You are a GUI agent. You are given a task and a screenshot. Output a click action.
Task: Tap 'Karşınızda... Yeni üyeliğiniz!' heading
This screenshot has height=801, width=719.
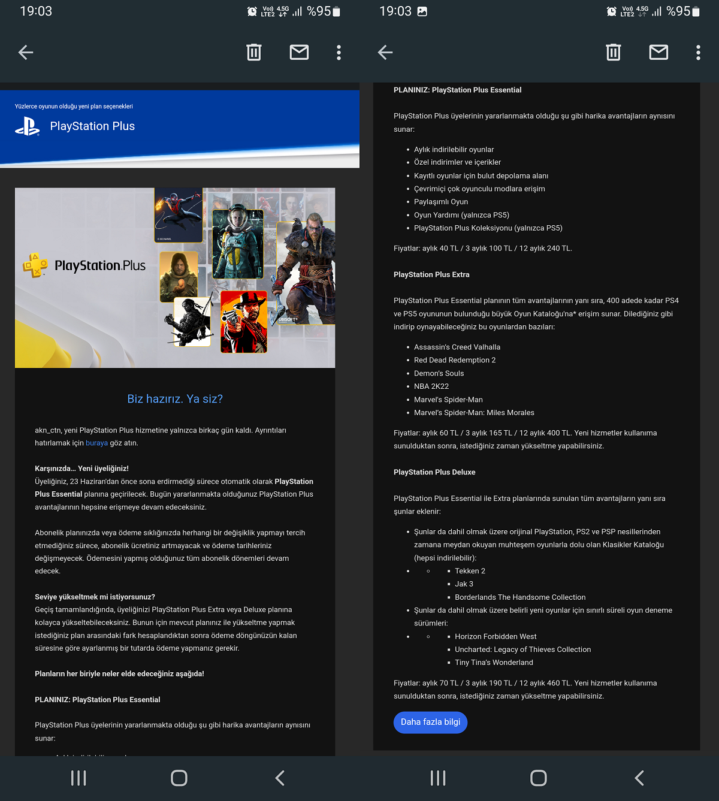pyautogui.click(x=81, y=468)
